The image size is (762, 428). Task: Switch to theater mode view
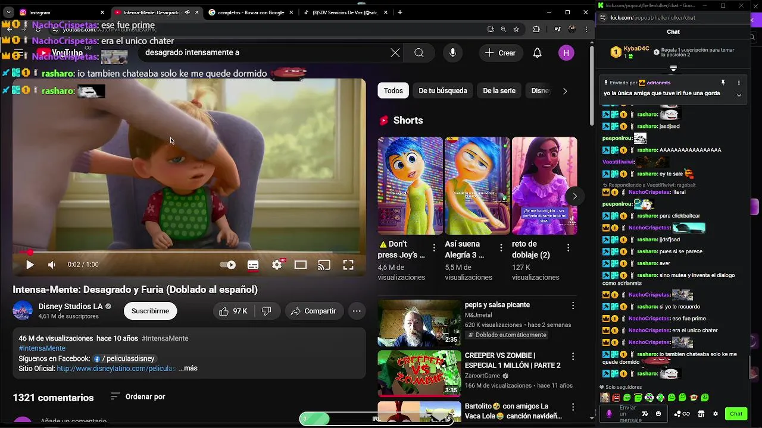pyautogui.click(x=301, y=265)
